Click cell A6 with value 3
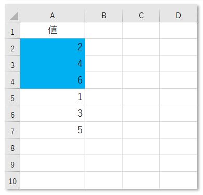This screenshot has height=195, width=203. click(52, 114)
